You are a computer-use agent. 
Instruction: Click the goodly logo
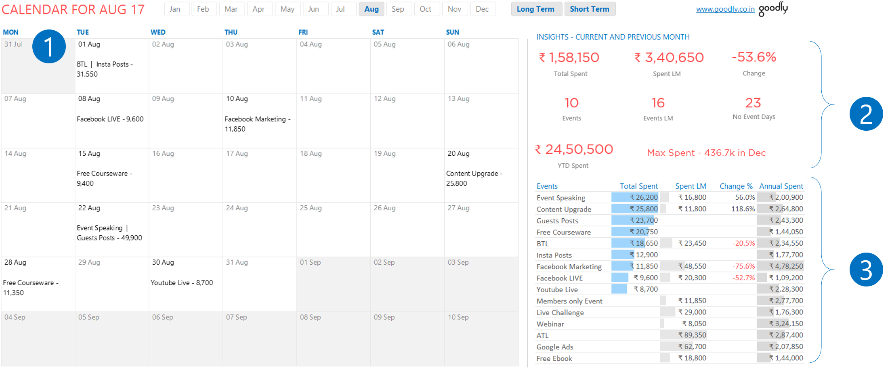point(773,8)
